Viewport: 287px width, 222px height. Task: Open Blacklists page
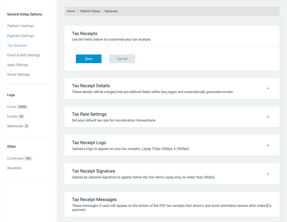14,168
